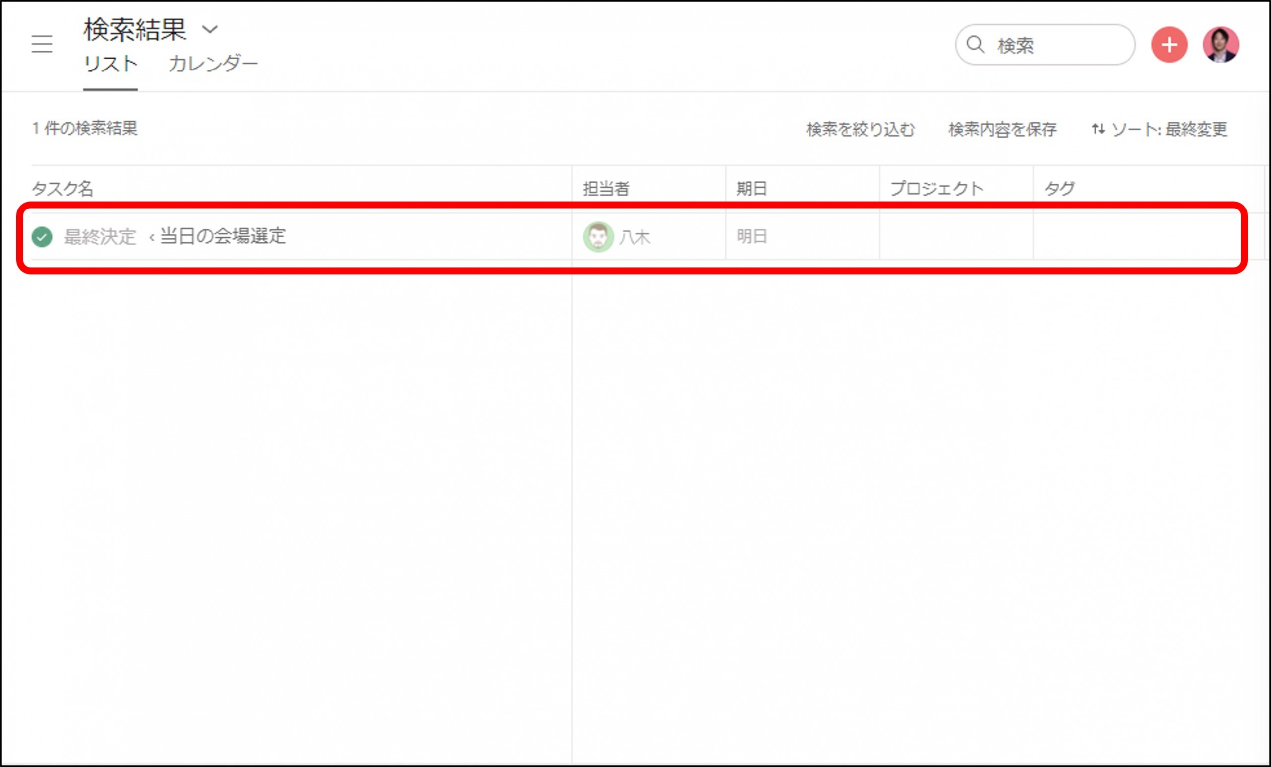Click the 明日 due date cell
This screenshot has height=767, width=1271.
coord(752,237)
